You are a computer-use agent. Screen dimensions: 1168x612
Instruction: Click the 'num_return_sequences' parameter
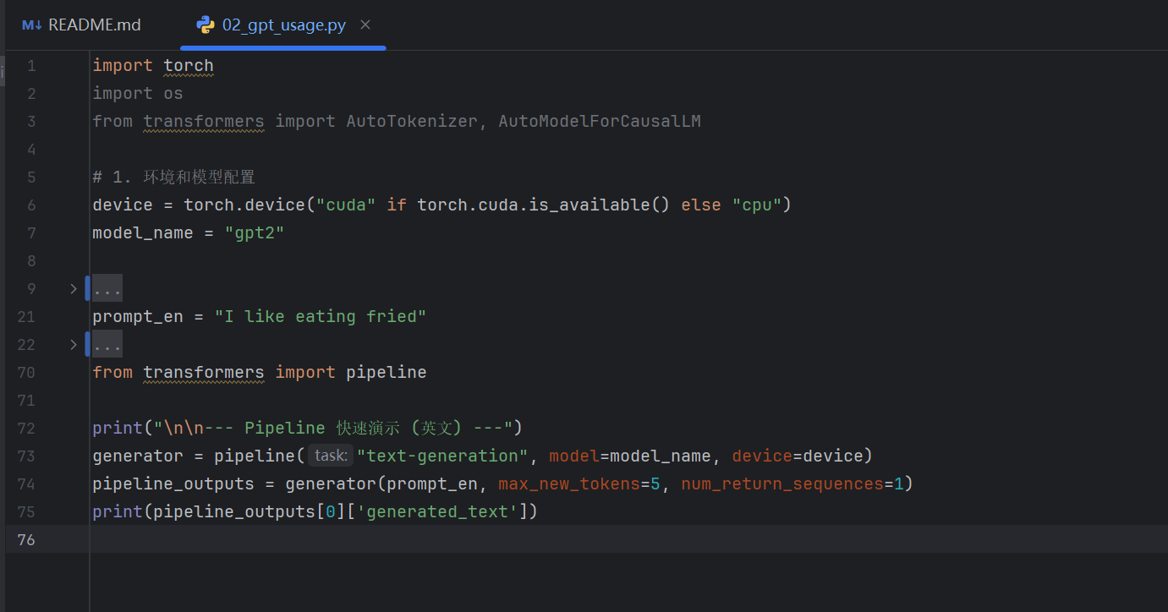coord(782,484)
